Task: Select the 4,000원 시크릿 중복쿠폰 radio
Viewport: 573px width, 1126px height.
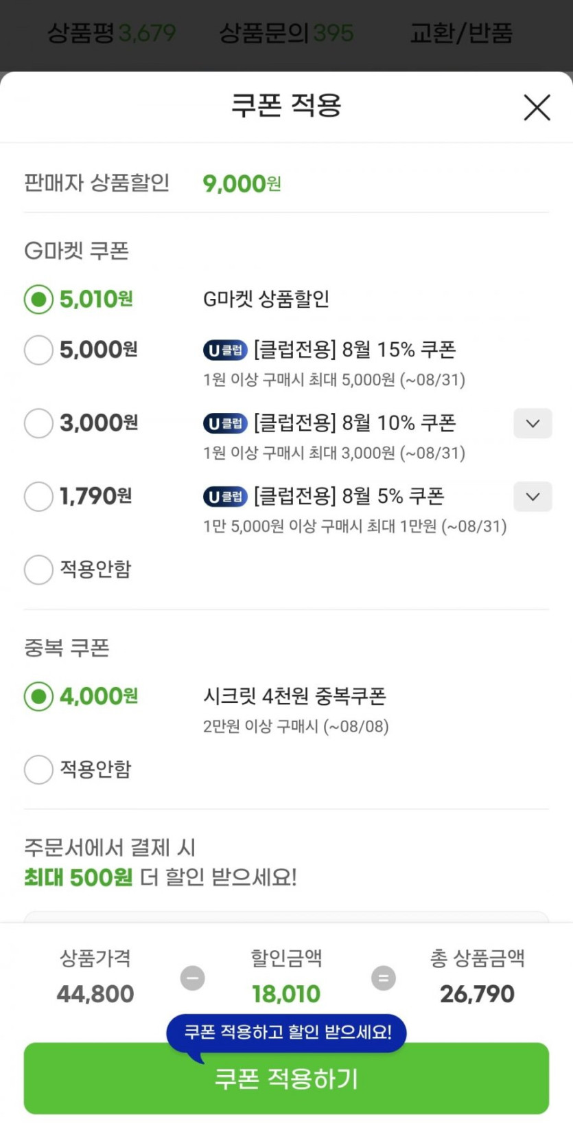Action: [38, 697]
